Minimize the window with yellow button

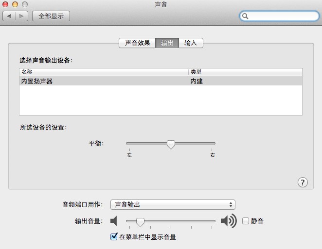(15, 4)
